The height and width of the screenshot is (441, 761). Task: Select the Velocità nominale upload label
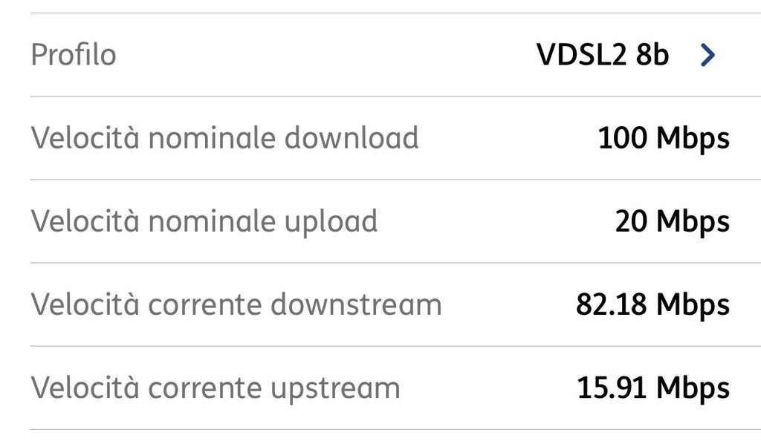pyautogui.click(x=204, y=221)
